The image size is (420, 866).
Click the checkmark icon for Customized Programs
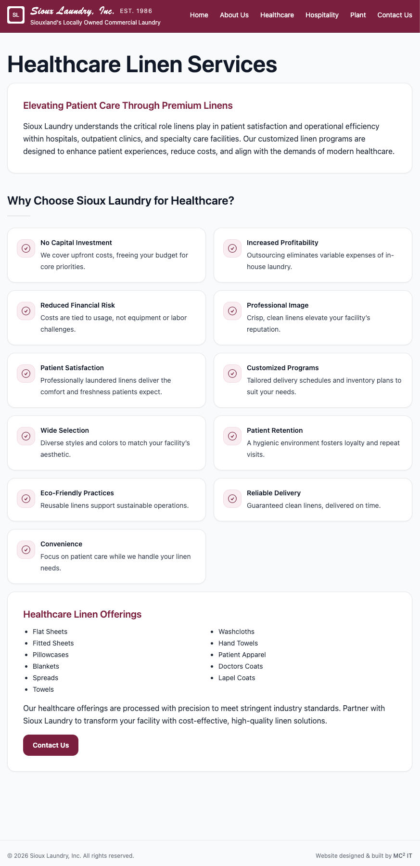point(232,374)
